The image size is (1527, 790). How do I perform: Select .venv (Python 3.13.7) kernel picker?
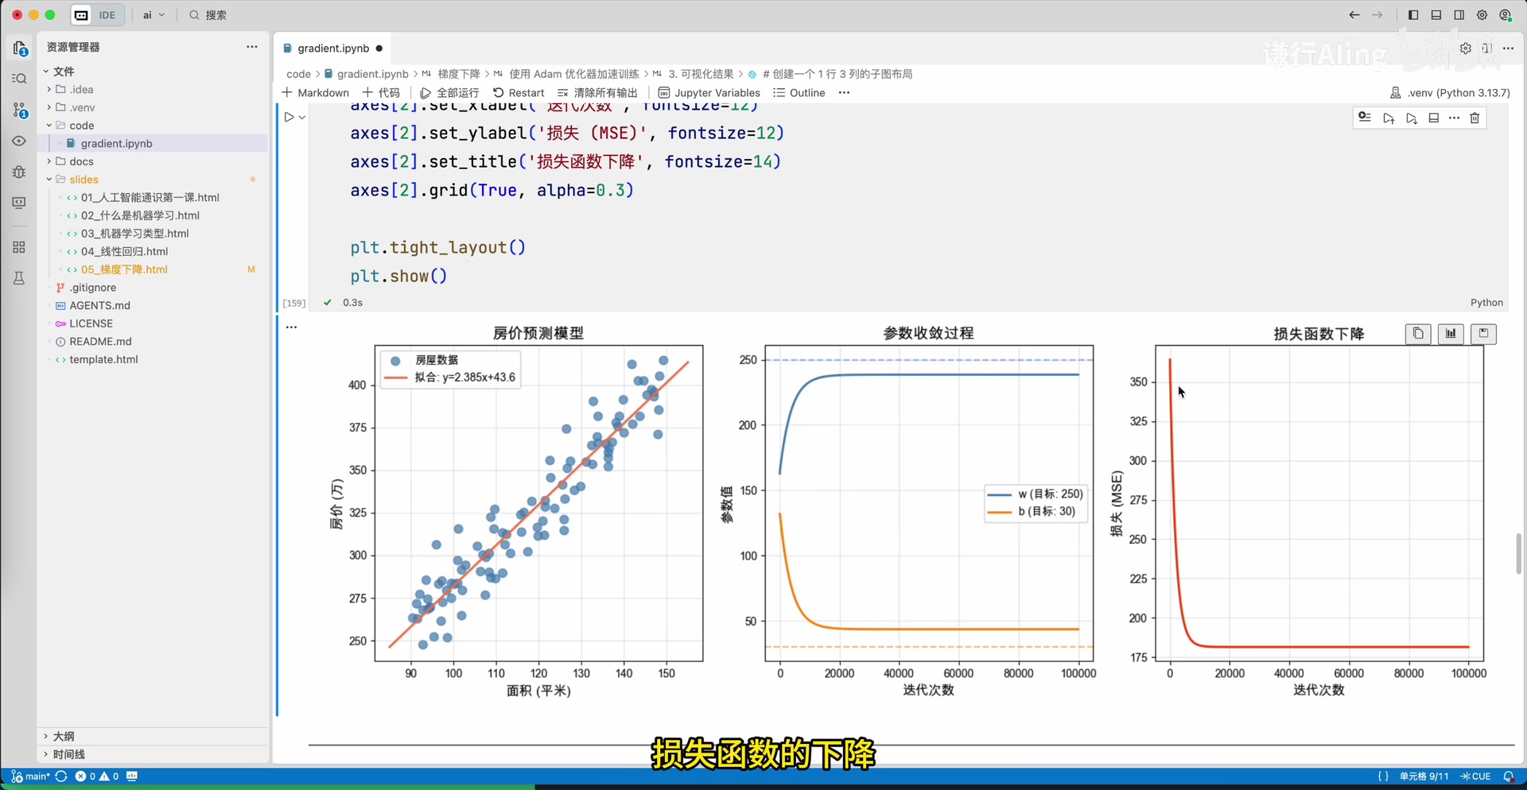pos(1450,93)
